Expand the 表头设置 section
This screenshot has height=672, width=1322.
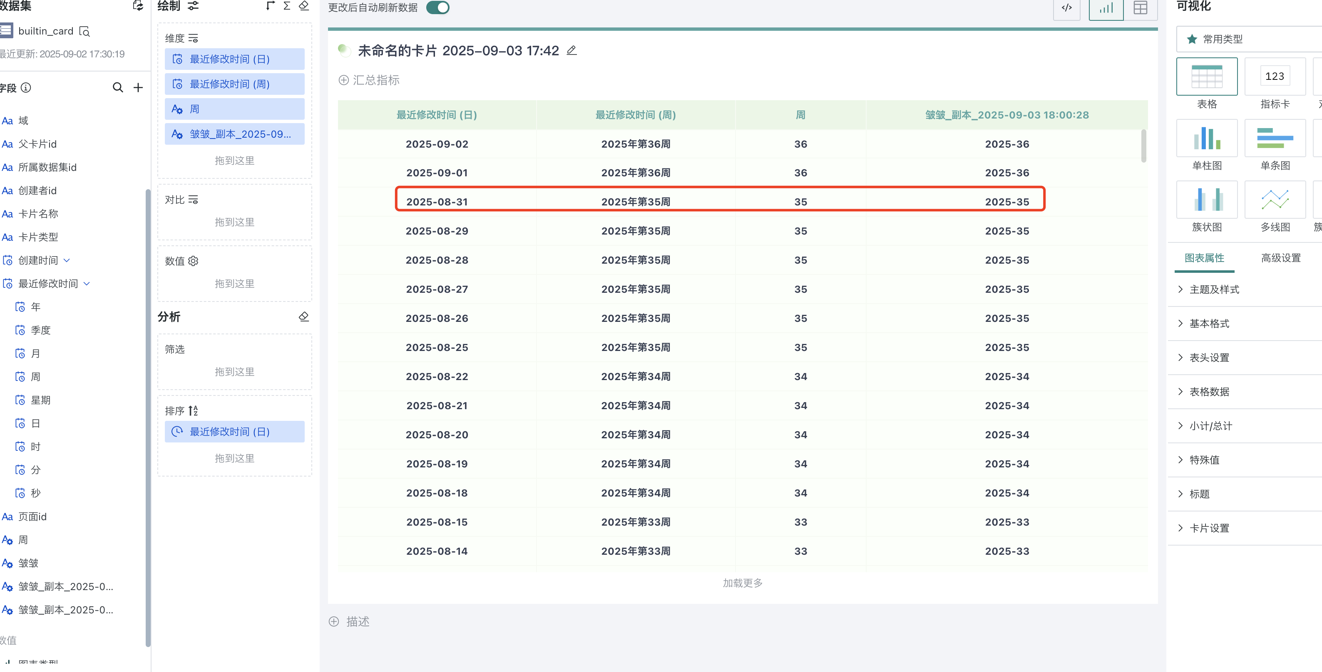1209,358
